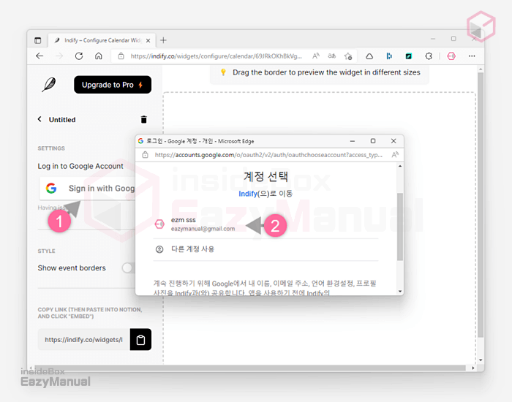This screenshot has width=512, height=402.
Task: Click scroll-right arrow of horizontal scrollbar
Action: pos(473,368)
